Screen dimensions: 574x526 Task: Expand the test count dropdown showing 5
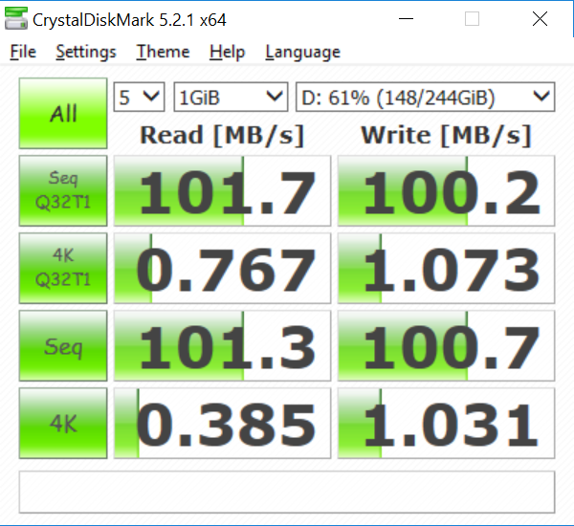(x=139, y=97)
